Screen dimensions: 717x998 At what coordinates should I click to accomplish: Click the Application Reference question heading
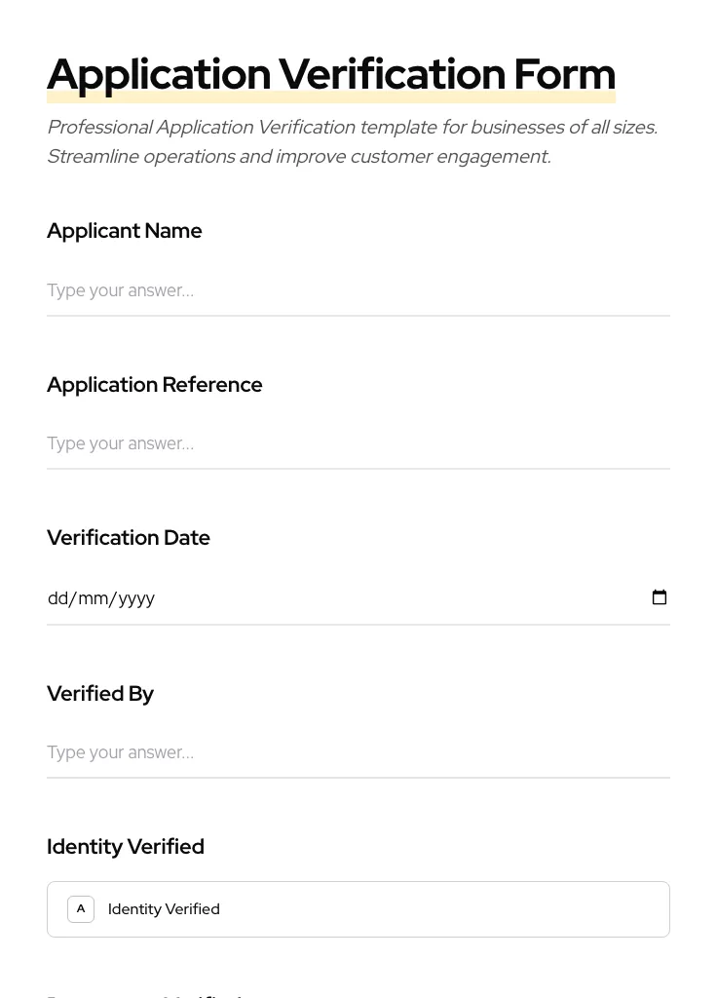click(154, 384)
